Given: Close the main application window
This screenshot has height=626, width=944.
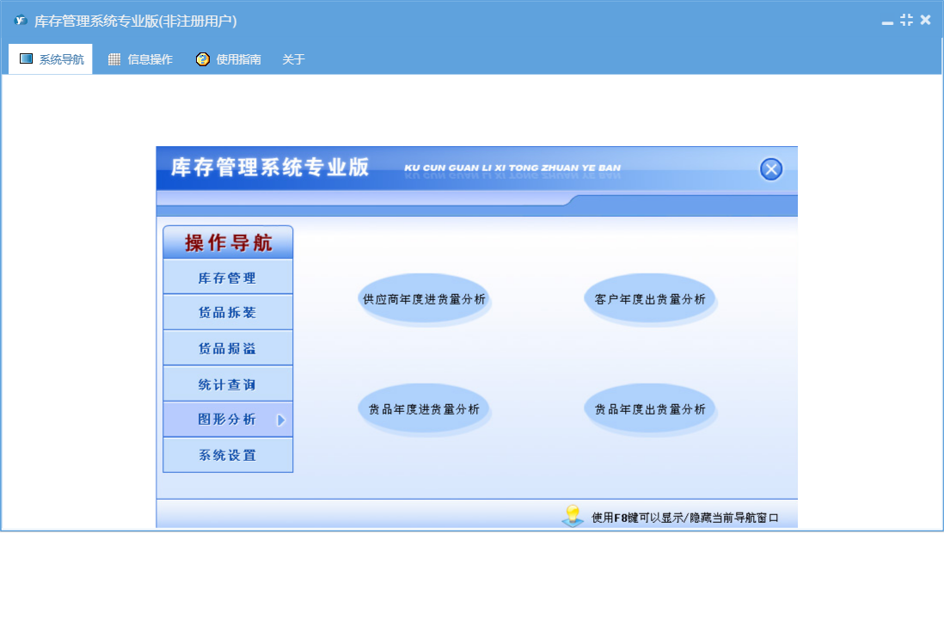Looking at the screenshot, I should click(926, 20).
